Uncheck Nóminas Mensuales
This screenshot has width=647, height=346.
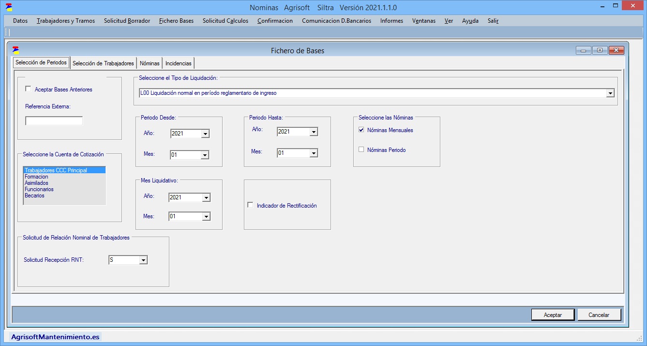[x=361, y=130]
